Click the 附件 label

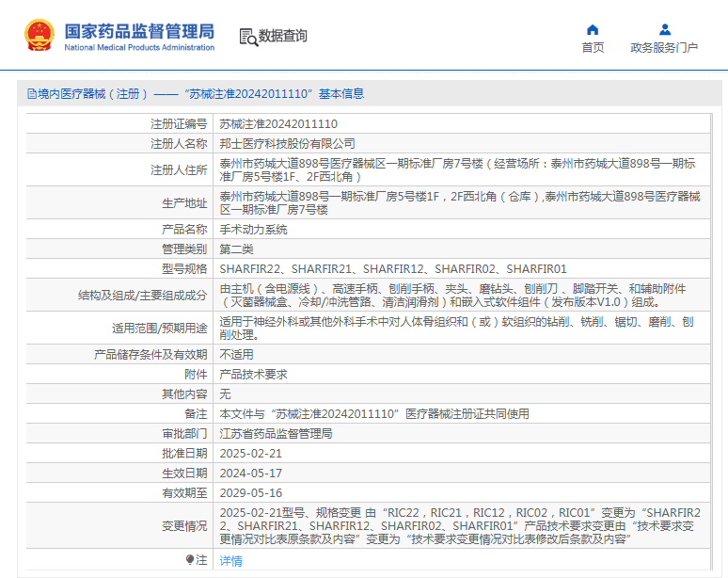[x=196, y=375]
